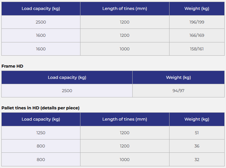Image resolution: width=226 pixels, height=168 pixels.
Task: Click the 196/199 weight cell
Action: tap(197, 22)
